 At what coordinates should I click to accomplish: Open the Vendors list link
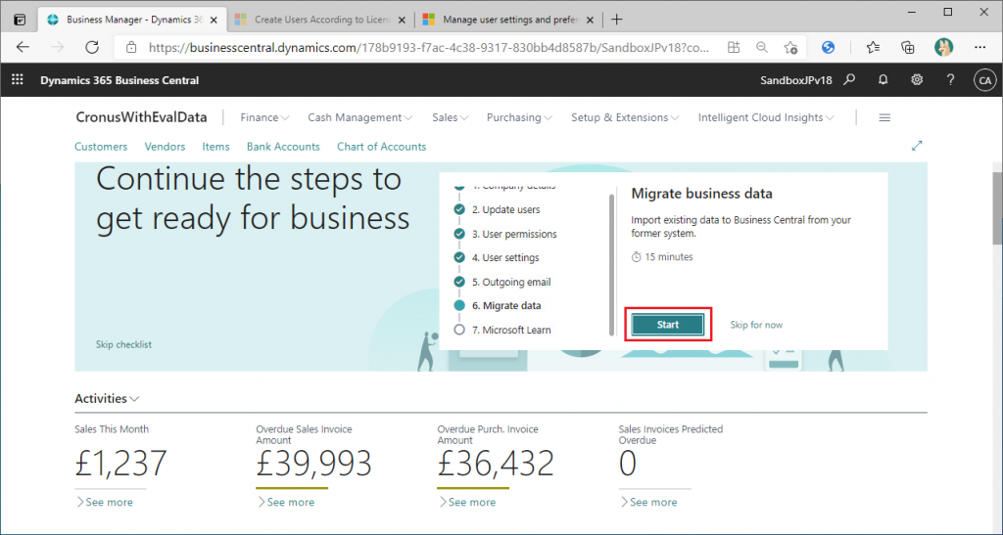(165, 146)
